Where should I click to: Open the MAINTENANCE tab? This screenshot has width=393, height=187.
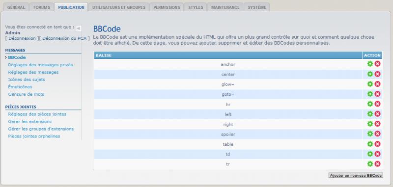(225, 7)
